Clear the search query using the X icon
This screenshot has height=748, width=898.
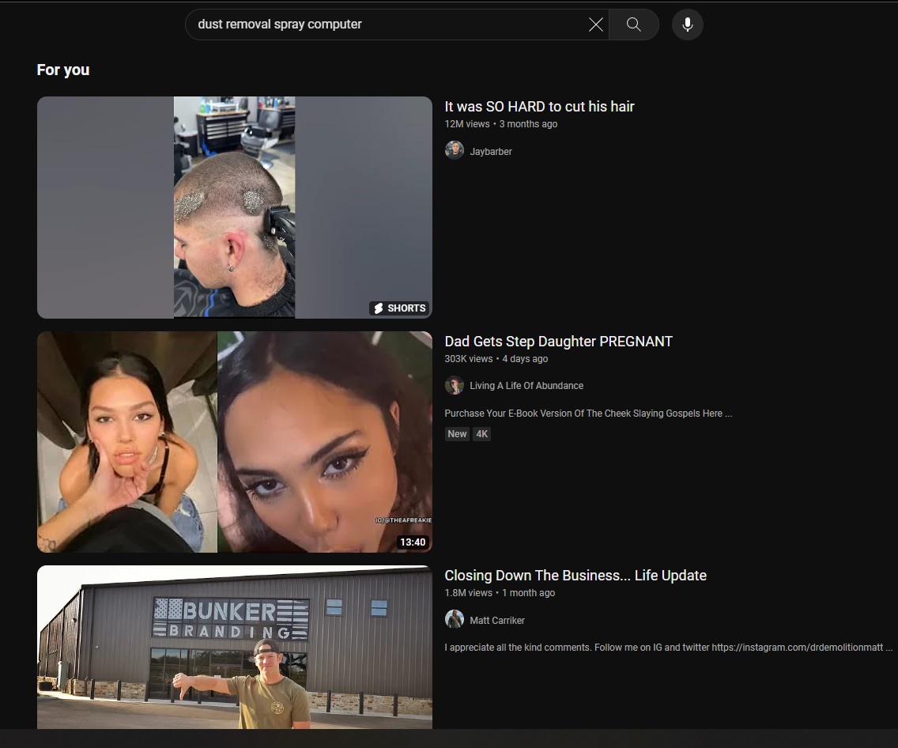(x=595, y=25)
